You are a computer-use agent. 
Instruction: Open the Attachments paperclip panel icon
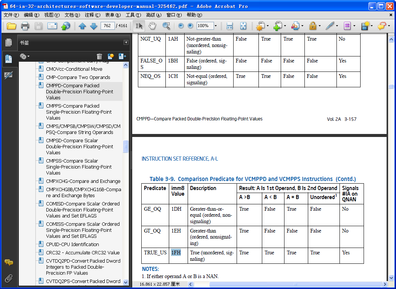[9, 278]
